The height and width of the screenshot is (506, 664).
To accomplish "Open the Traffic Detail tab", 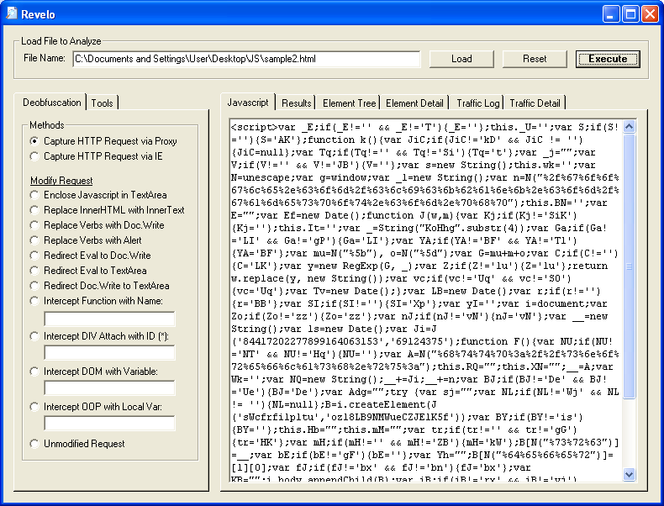I will 535,103.
